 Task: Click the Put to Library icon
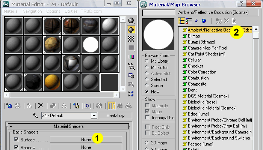click(x=76, y=106)
